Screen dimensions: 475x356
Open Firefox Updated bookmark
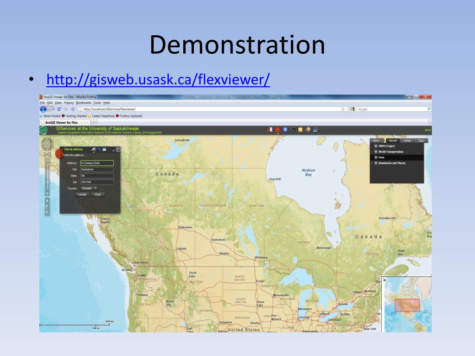[x=129, y=116]
